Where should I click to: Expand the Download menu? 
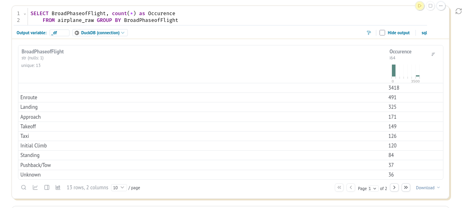[x=427, y=188]
